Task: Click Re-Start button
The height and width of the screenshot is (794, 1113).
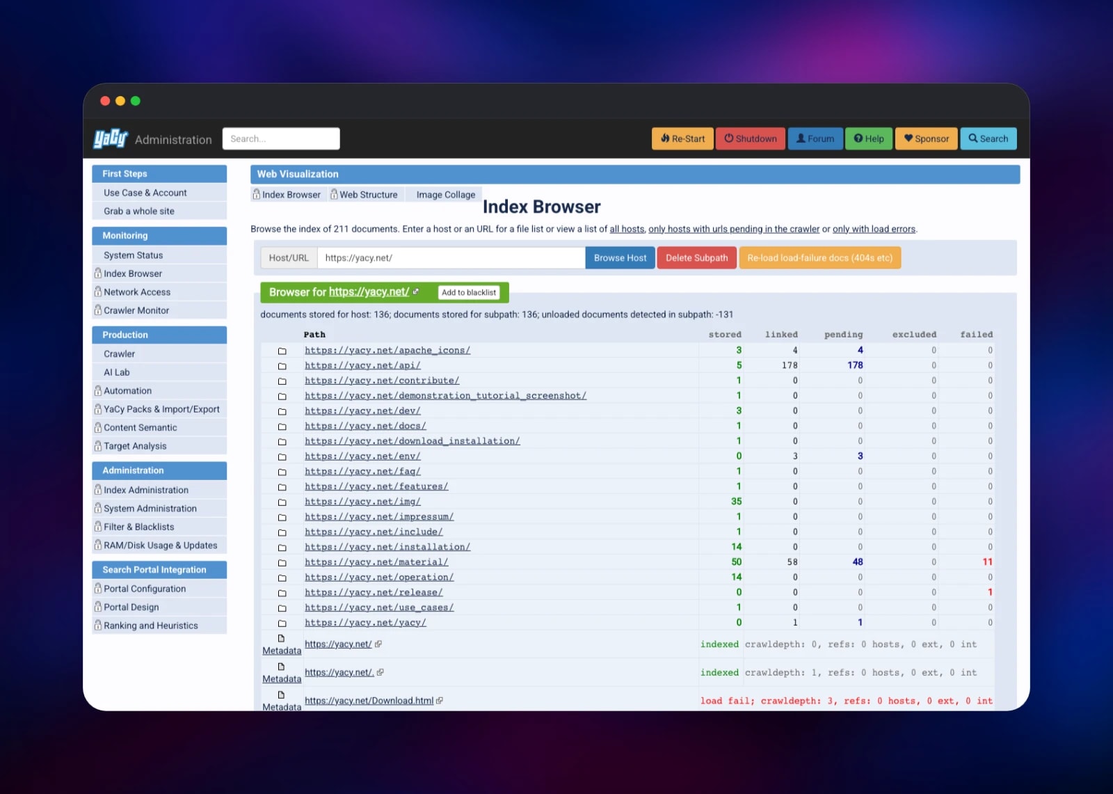Action: click(682, 138)
